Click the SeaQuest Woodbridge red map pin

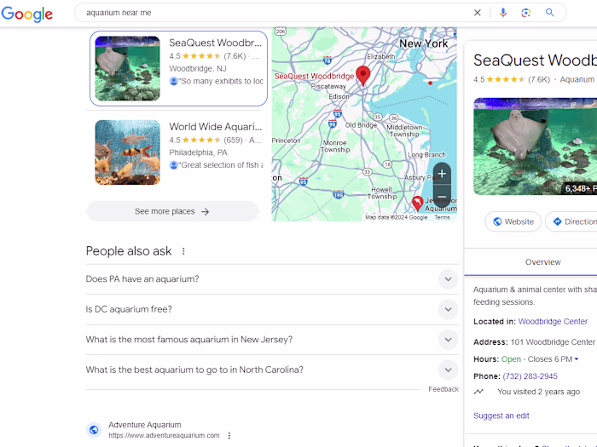[362, 75]
